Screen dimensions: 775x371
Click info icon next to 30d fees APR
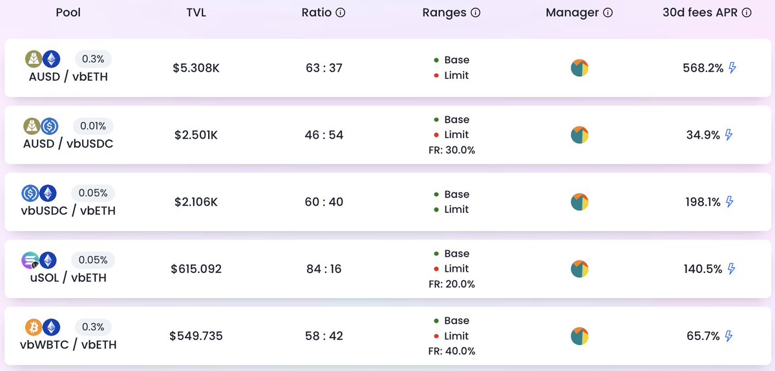pyautogui.click(x=747, y=13)
